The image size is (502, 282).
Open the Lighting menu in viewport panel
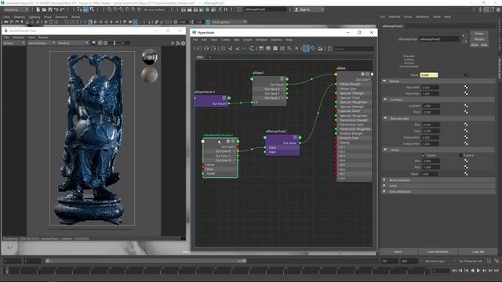[x=35, y=17]
